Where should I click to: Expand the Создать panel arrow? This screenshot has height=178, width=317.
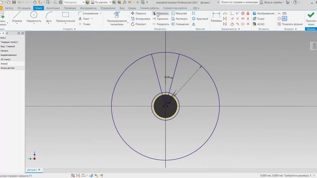75,29
